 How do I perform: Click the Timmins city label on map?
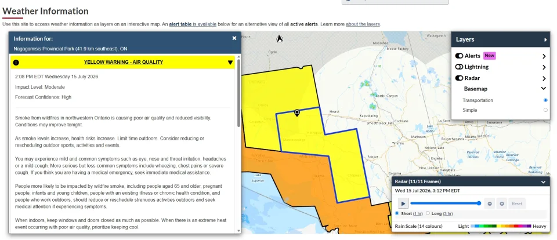coord(397,144)
